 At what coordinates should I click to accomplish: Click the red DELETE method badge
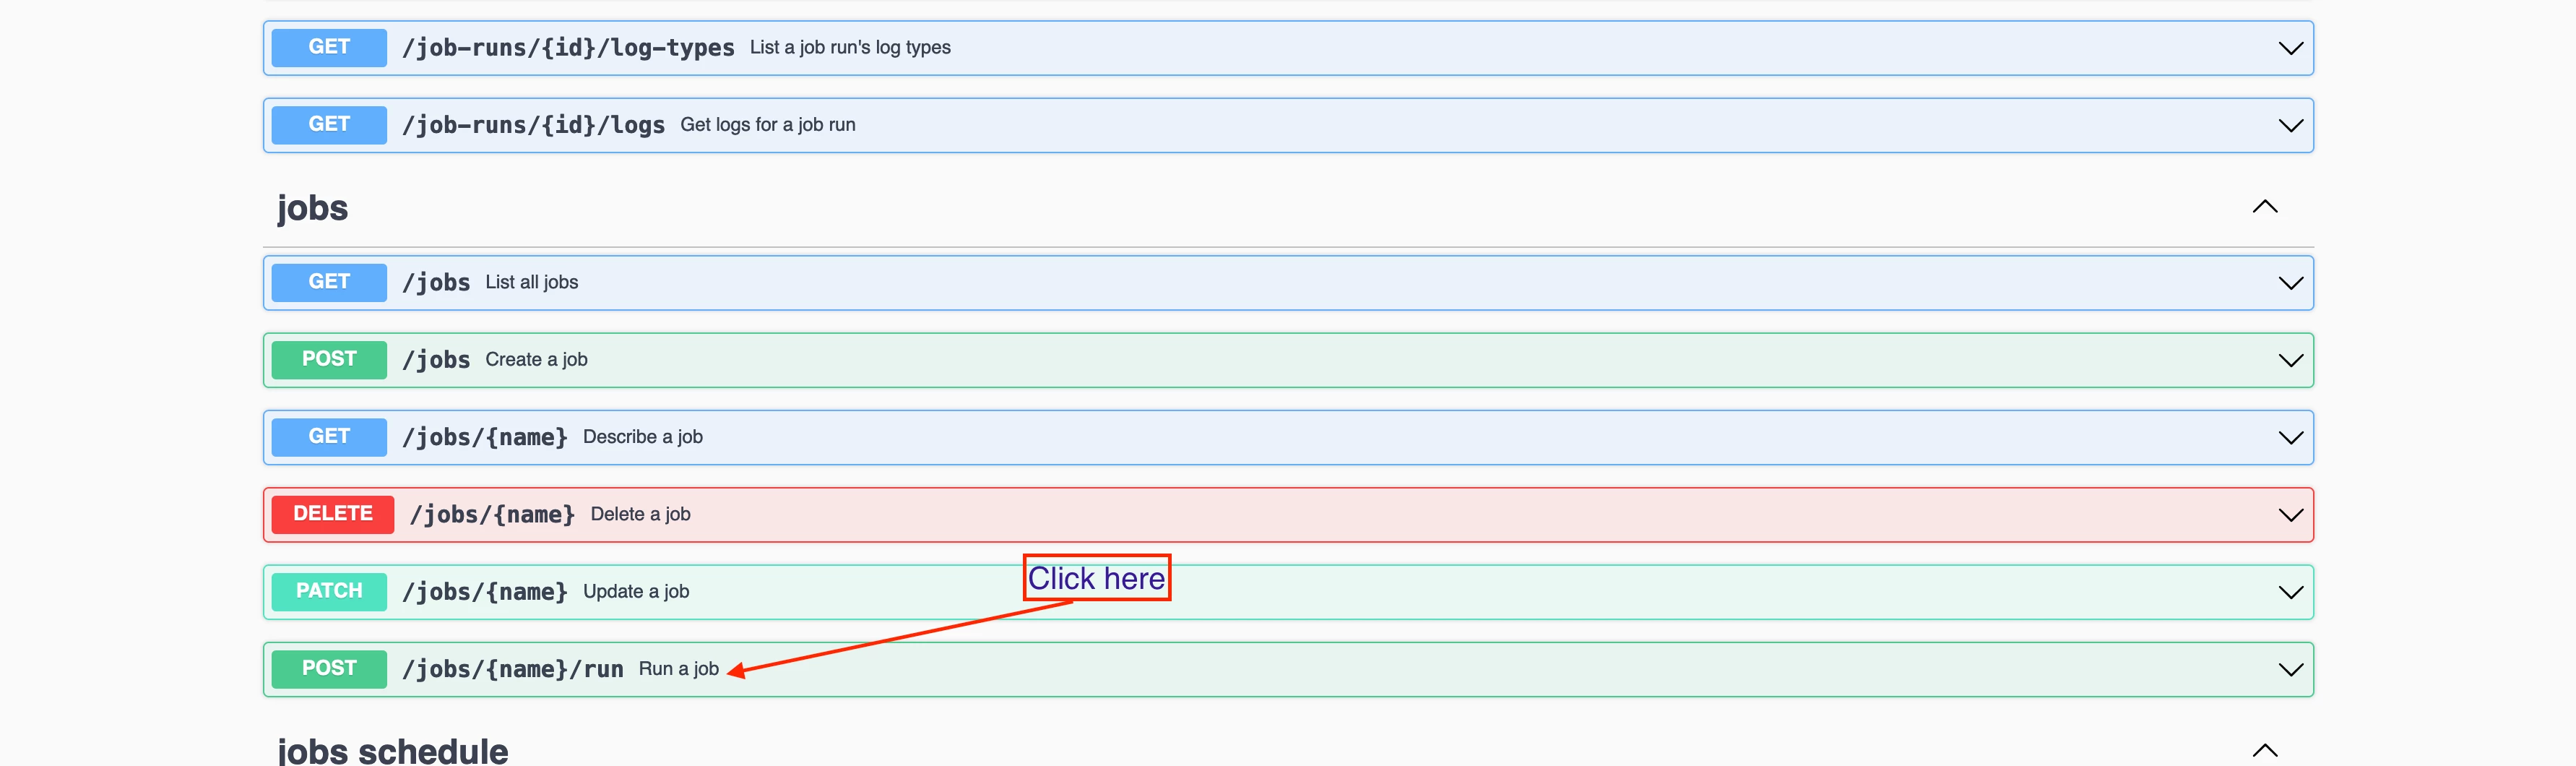[333, 514]
